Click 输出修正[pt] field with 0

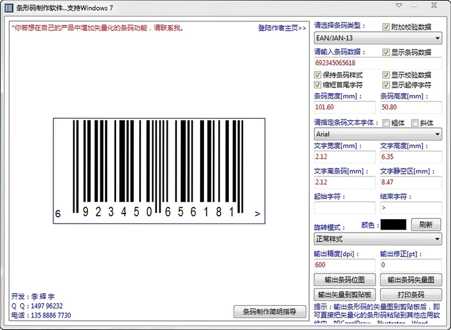411,265
